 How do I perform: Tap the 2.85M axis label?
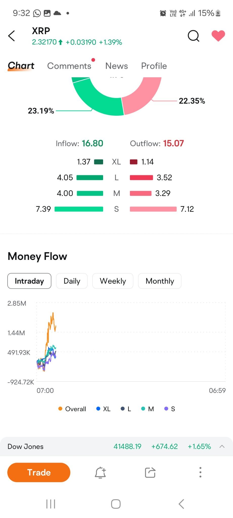[17, 303]
